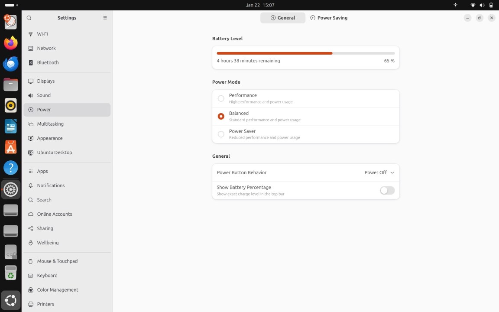Viewport: 499px width, 312px height.
Task: Select the Performance power mode
Action: pyautogui.click(x=221, y=98)
